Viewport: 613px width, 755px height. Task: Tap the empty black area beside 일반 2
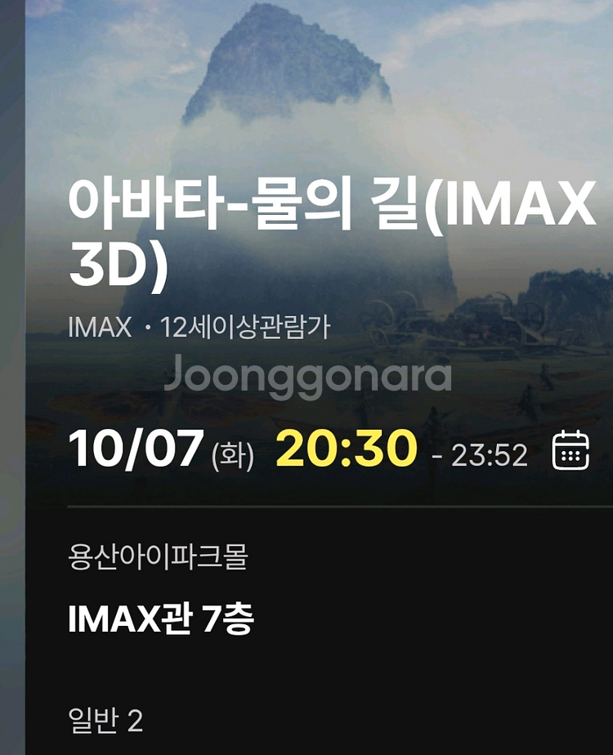click(376, 721)
